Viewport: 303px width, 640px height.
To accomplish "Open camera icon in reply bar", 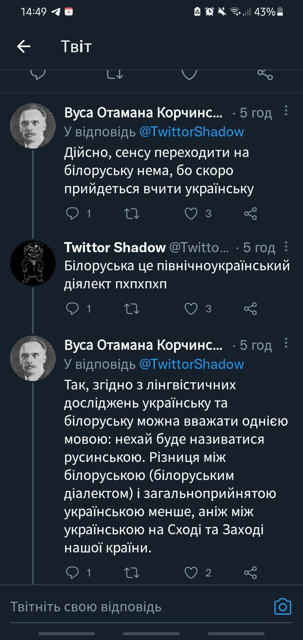I will click(283, 607).
